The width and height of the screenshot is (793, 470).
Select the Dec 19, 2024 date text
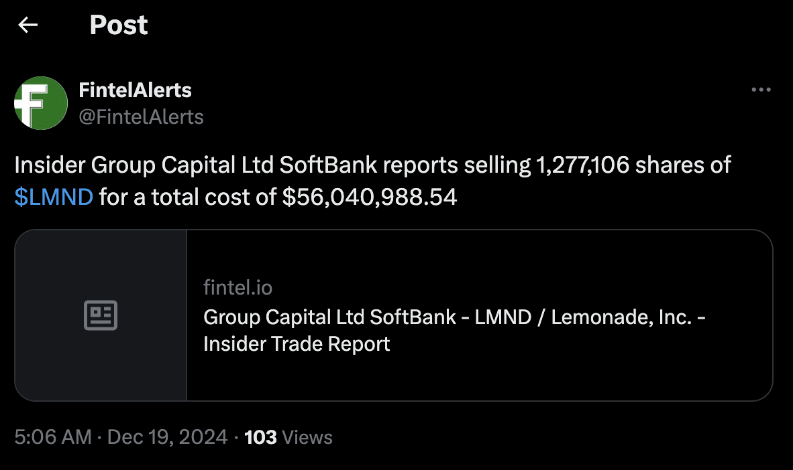166,437
